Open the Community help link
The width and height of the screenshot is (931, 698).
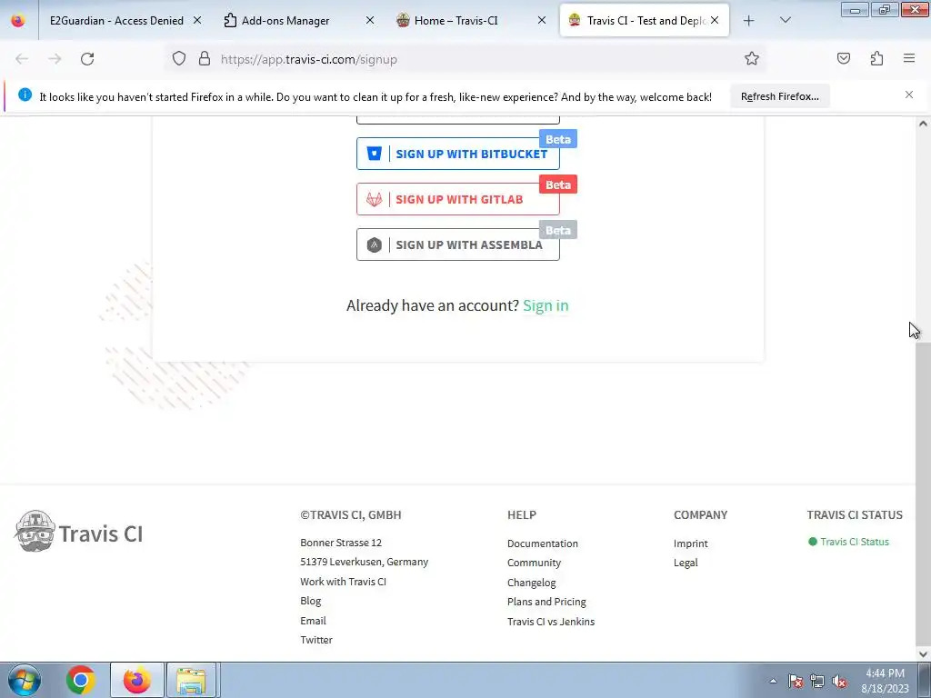pyautogui.click(x=534, y=563)
